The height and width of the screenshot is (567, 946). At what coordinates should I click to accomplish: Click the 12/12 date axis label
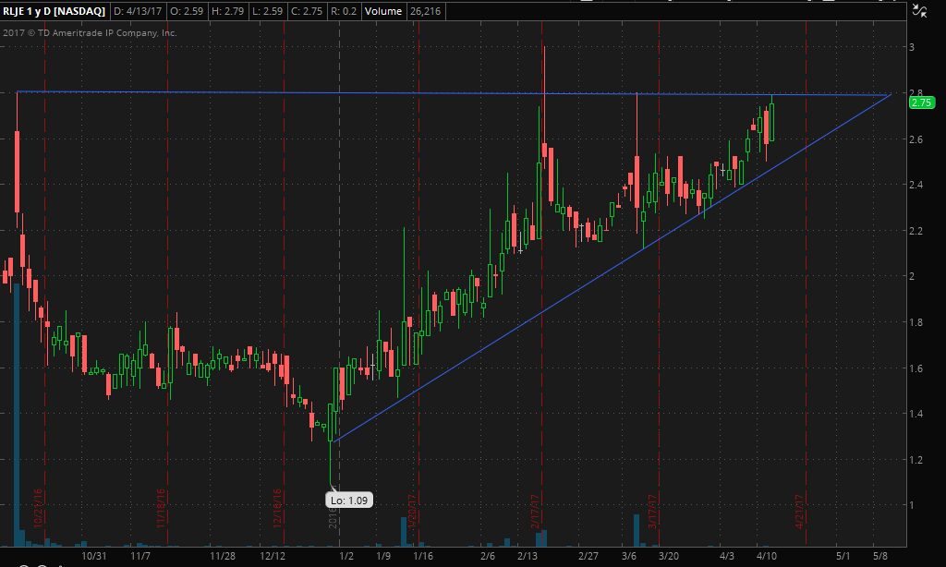[273, 556]
